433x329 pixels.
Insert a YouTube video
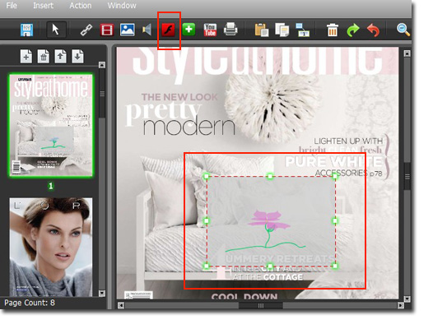[x=210, y=30]
